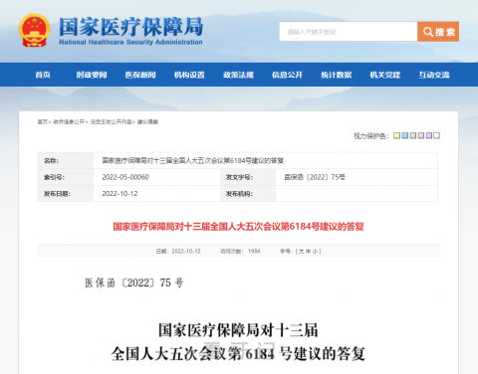478x374 pixels.
Task: Open the 统计数据 navigation item
Action: 337,75
